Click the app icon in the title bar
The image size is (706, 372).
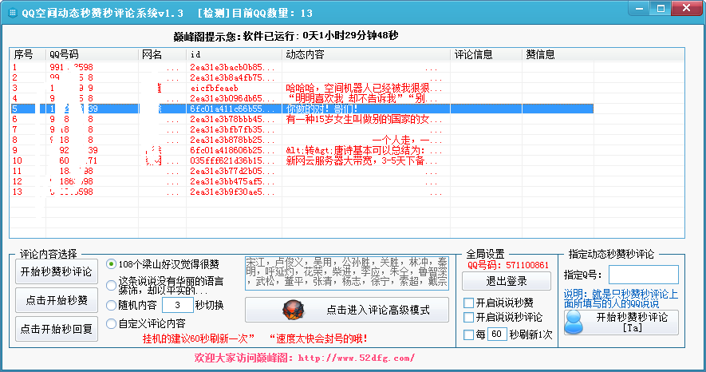tap(12, 14)
